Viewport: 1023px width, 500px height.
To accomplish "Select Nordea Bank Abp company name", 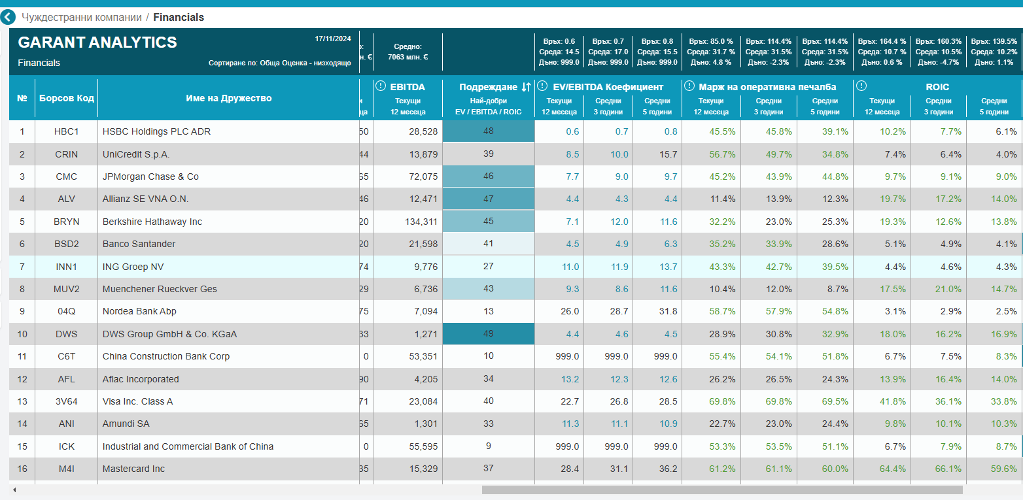I will click(x=139, y=311).
